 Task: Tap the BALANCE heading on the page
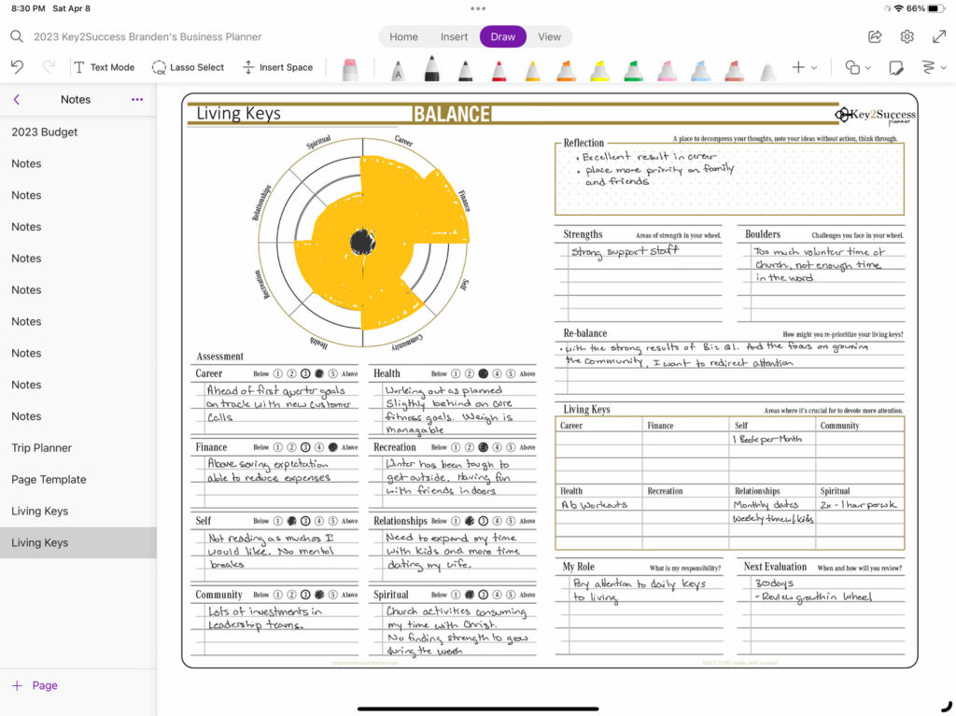coord(452,114)
